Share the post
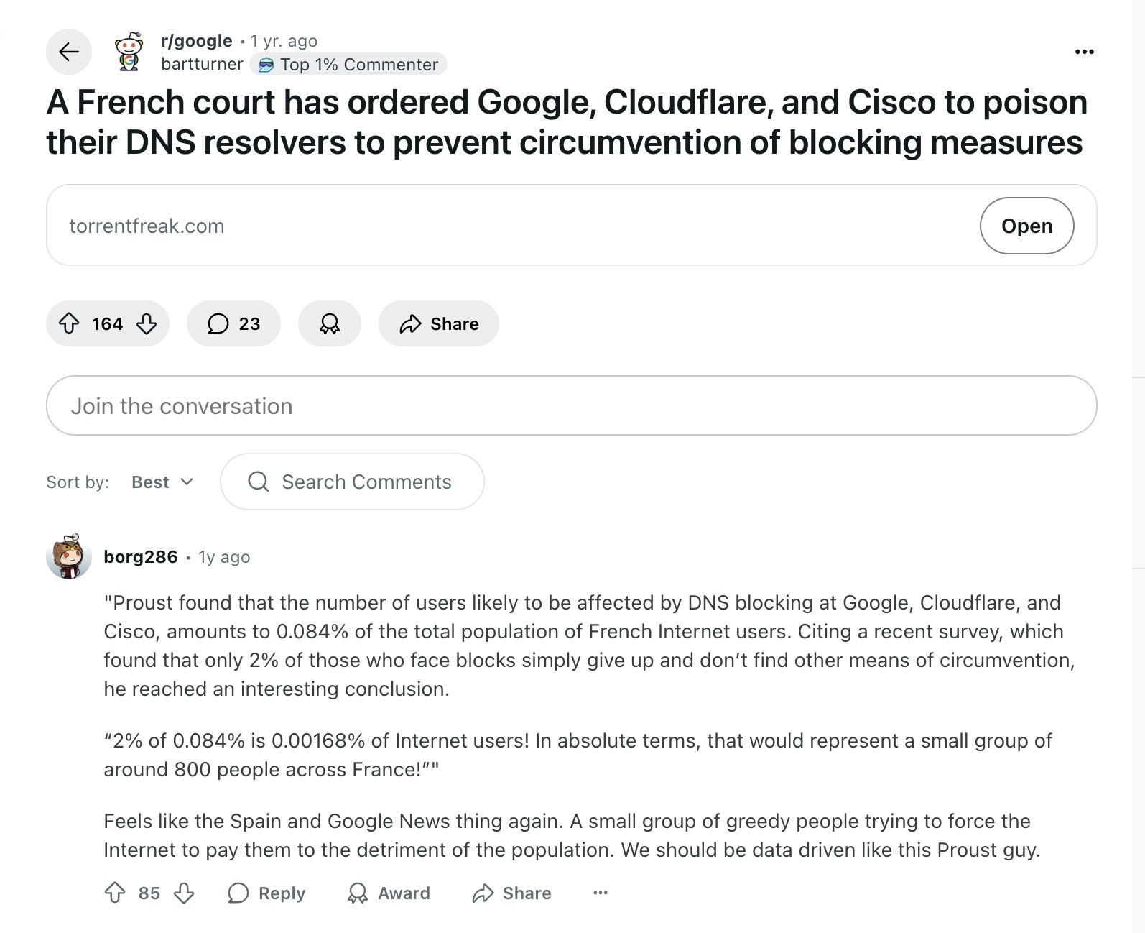 (x=439, y=323)
